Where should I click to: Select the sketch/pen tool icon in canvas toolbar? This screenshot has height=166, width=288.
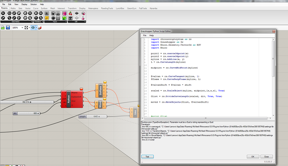click(40, 28)
